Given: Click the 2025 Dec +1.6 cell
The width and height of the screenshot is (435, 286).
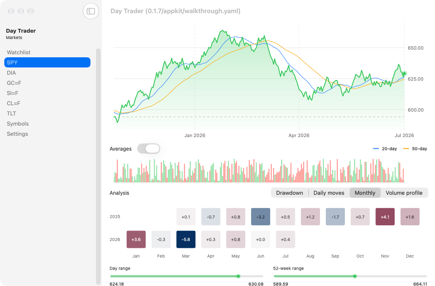Looking at the screenshot, I should click(410, 217).
